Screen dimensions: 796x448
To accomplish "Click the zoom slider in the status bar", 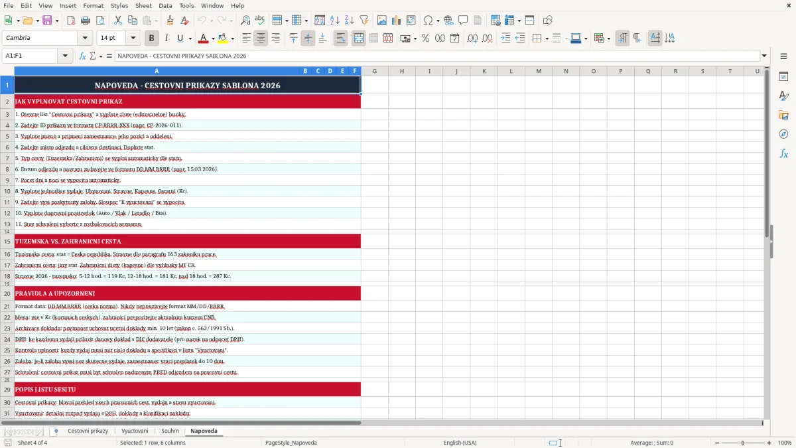I will (x=742, y=443).
